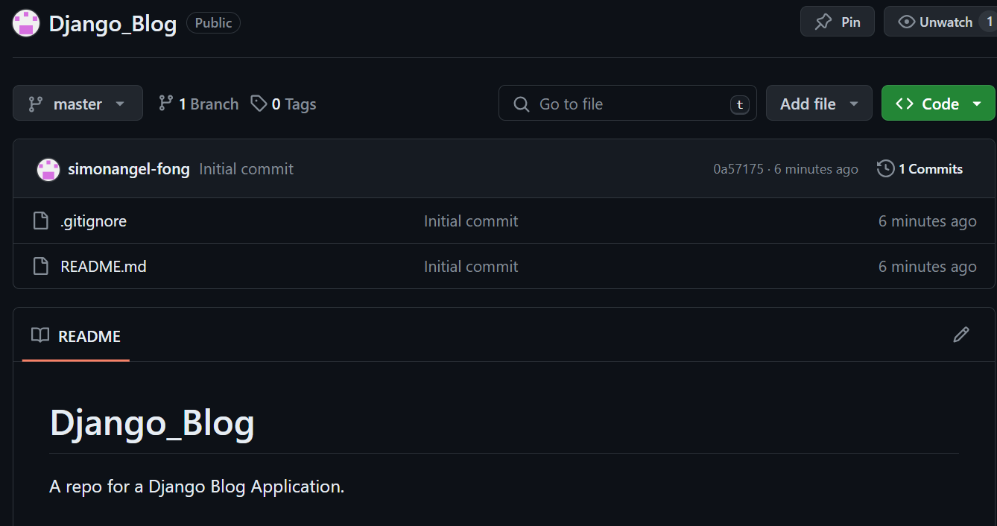This screenshot has height=526, width=997.
Task: Edit README using the pencil icon
Action: pyautogui.click(x=961, y=335)
